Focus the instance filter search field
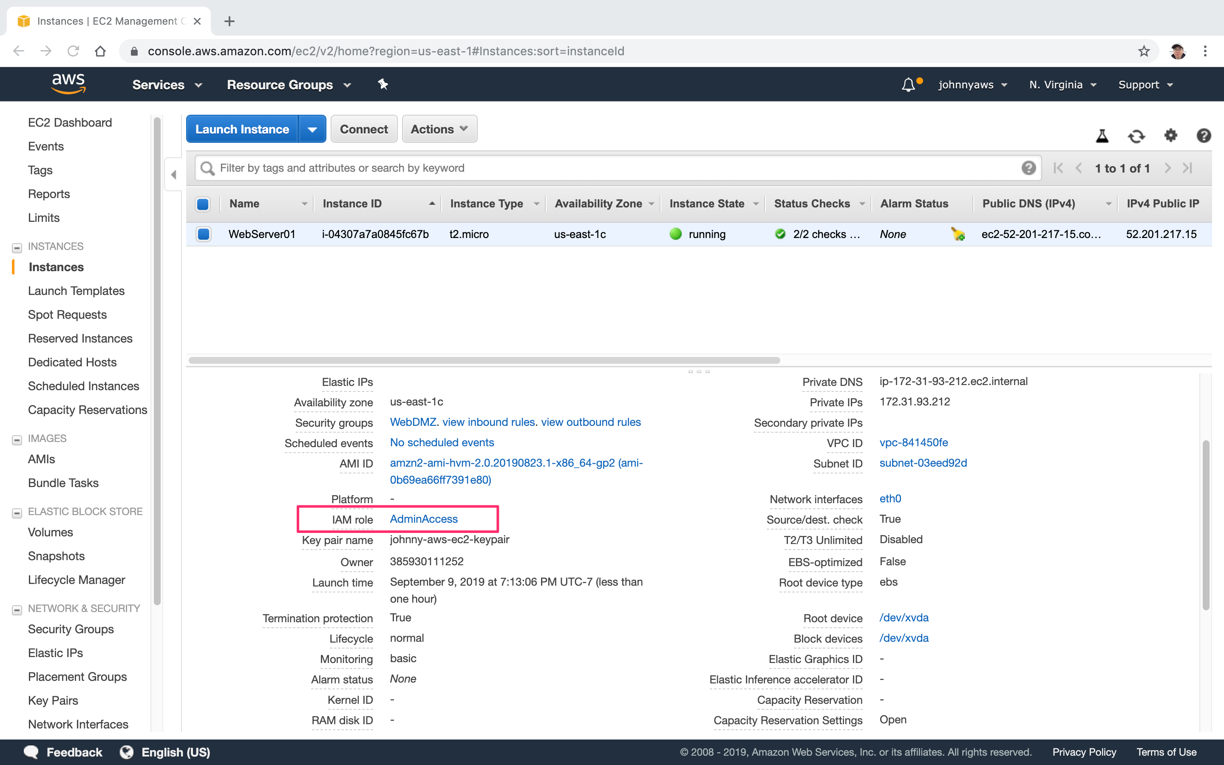This screenshot has height=765, width=1224. (618, 168)
